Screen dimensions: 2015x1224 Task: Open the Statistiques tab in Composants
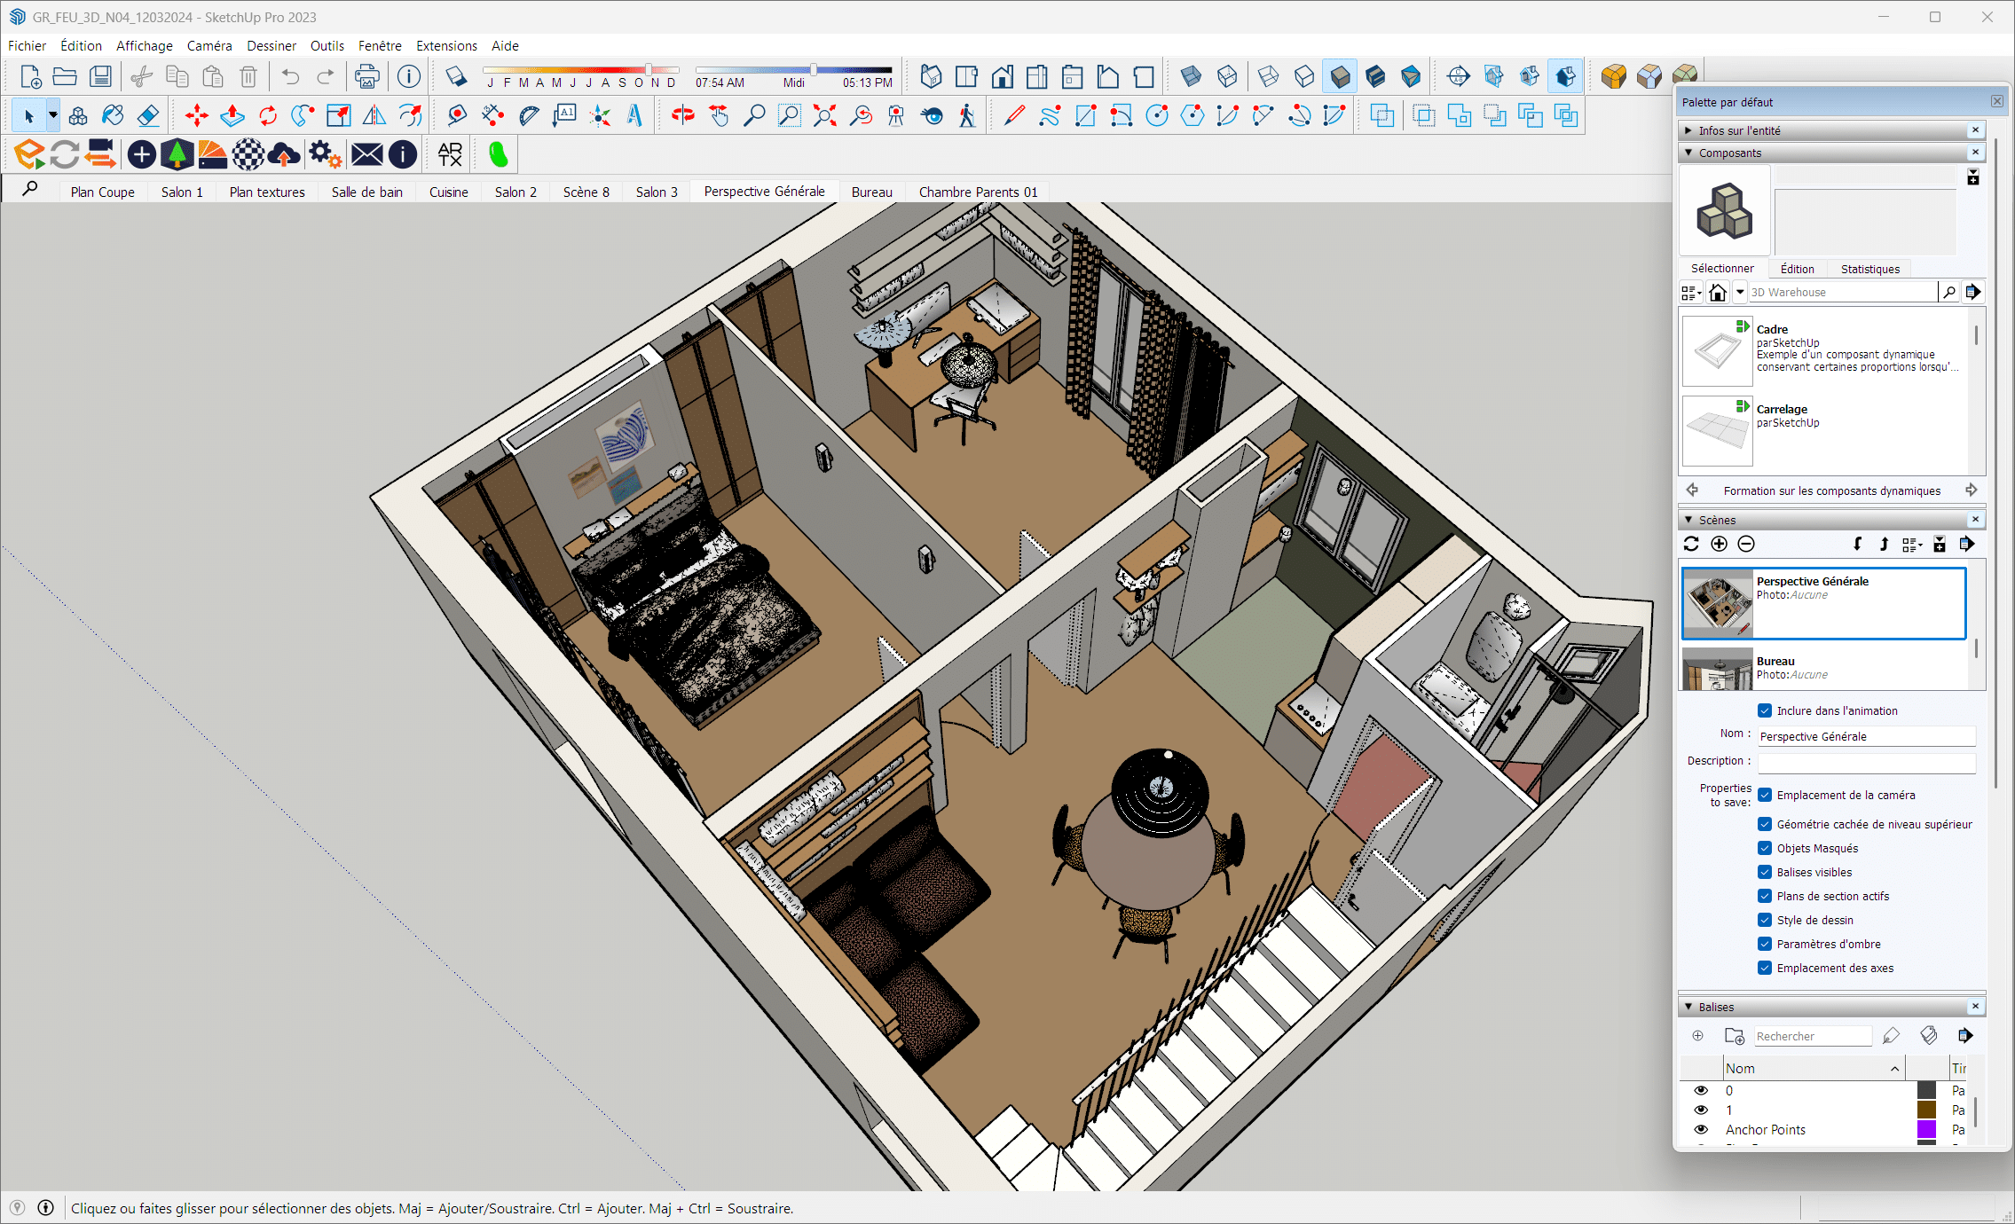(x=1869, y=269)
